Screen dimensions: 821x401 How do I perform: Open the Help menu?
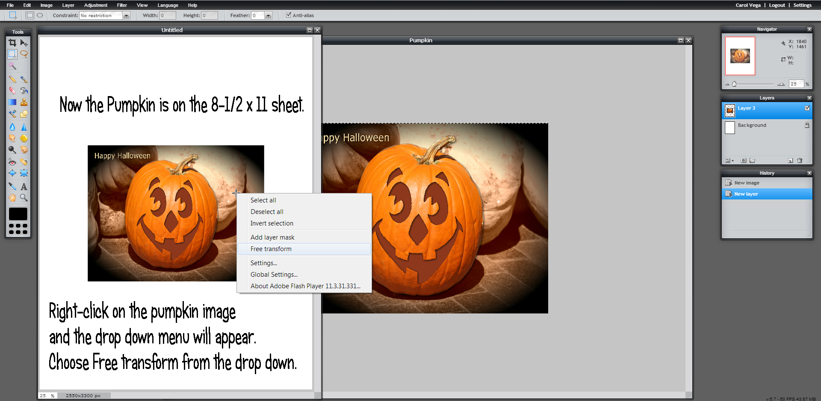[x=192, y=5]
